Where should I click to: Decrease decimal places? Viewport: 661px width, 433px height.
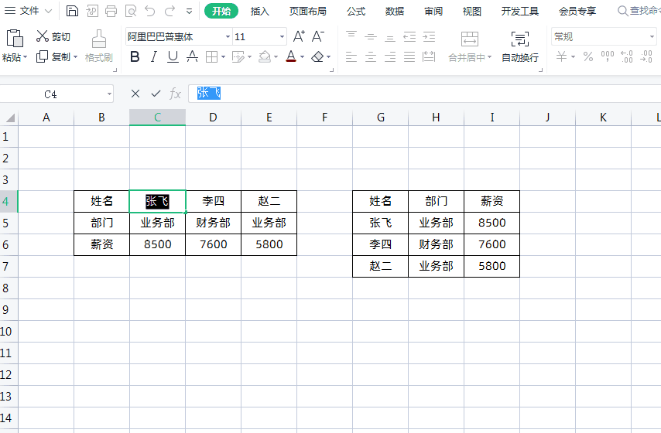point(646,56)
